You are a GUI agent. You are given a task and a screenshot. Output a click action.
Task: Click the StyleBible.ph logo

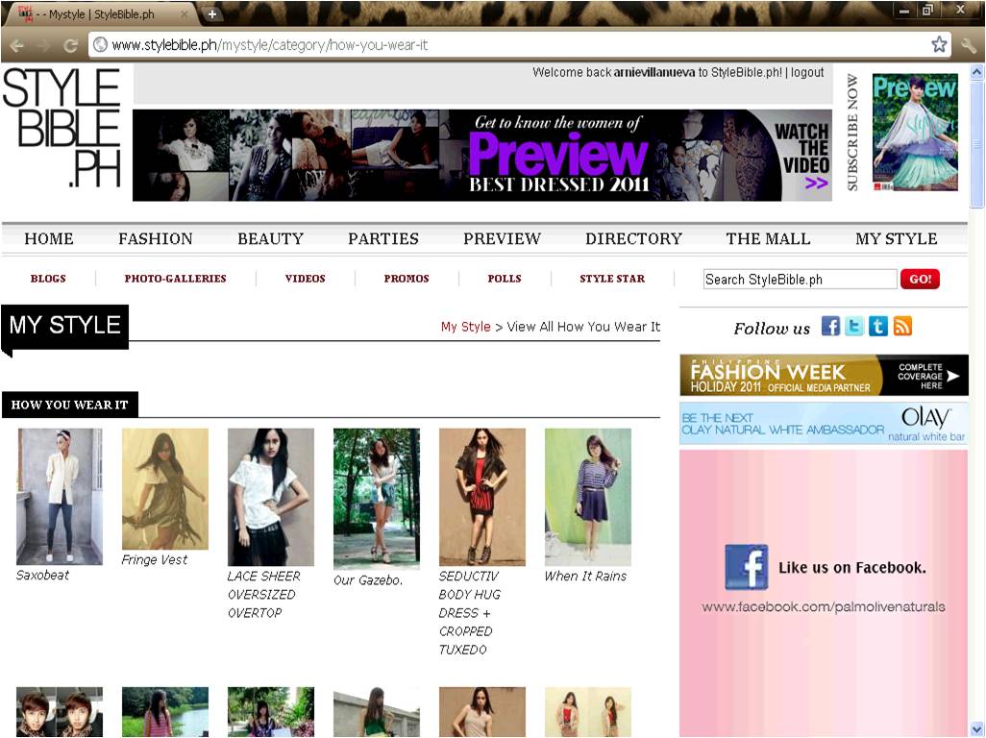coord(62,128)
